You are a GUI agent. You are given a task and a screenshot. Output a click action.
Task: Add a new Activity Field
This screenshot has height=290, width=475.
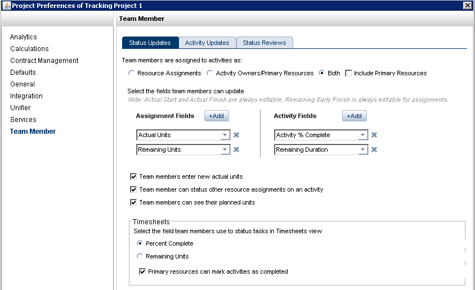[354, 116]
